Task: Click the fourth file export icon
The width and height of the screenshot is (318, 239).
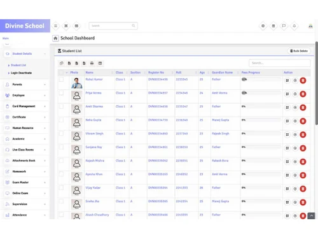Action: 84,63
